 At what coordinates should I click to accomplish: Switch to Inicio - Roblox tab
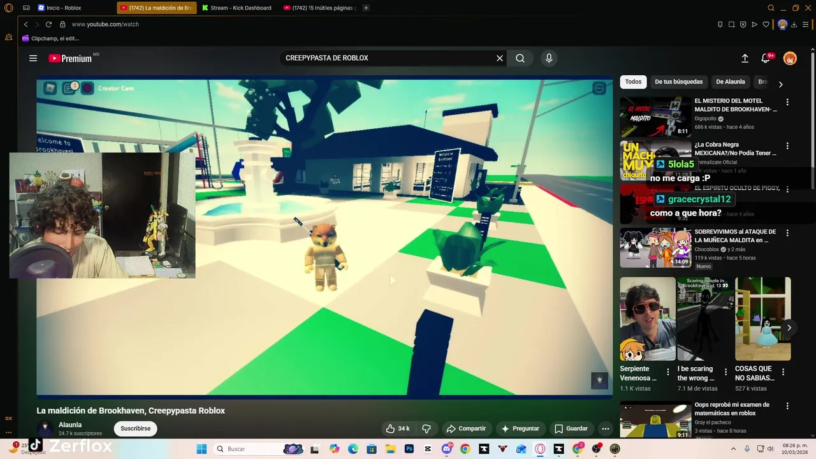64,8
